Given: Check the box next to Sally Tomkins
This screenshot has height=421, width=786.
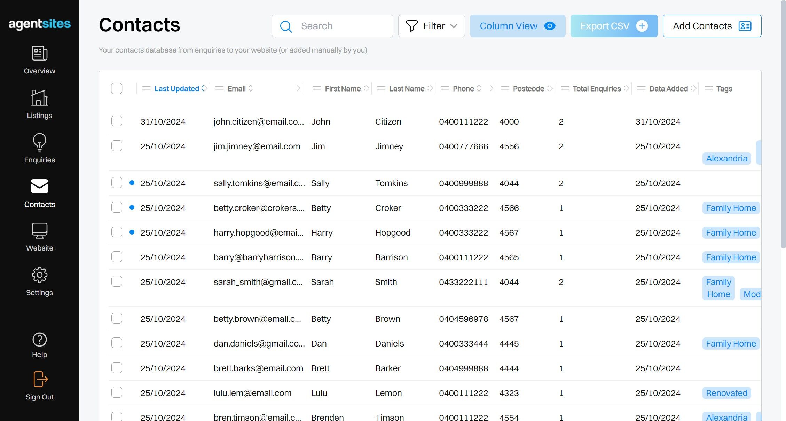Looking at the screenshot, I should (x=117, y=183).
